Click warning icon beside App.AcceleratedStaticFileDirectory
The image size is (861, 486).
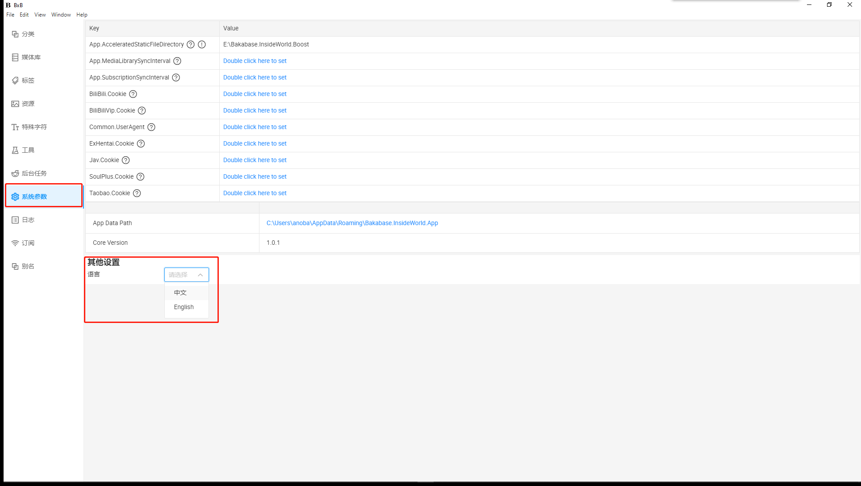[202, 44]
